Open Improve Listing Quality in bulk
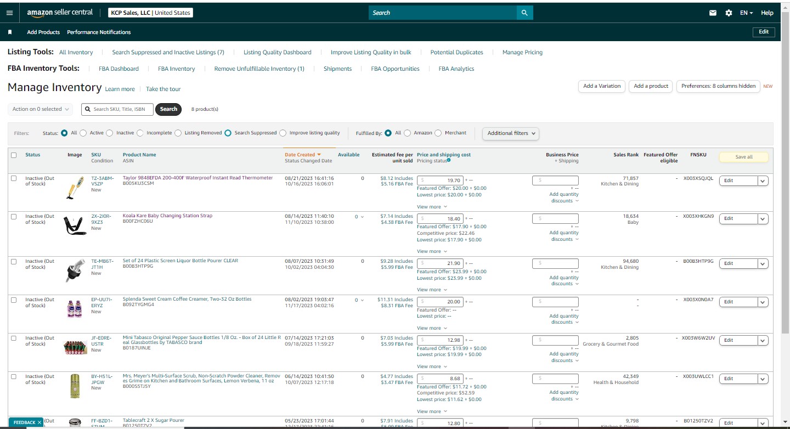 coord(371,52)
